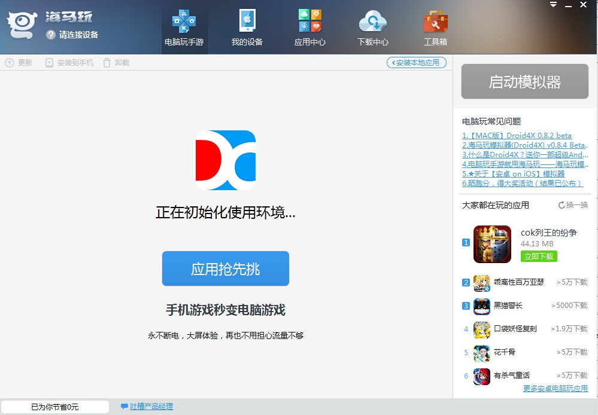Open 更多安卓电脑玩应用 link
This screenshot has width=598, height=415.
555,389
